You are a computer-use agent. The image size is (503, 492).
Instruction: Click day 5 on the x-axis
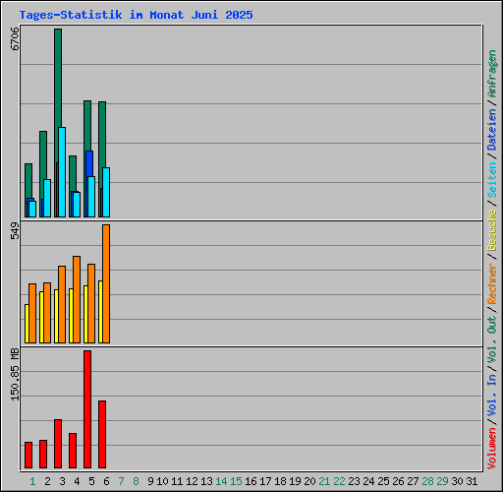[91, 481]
